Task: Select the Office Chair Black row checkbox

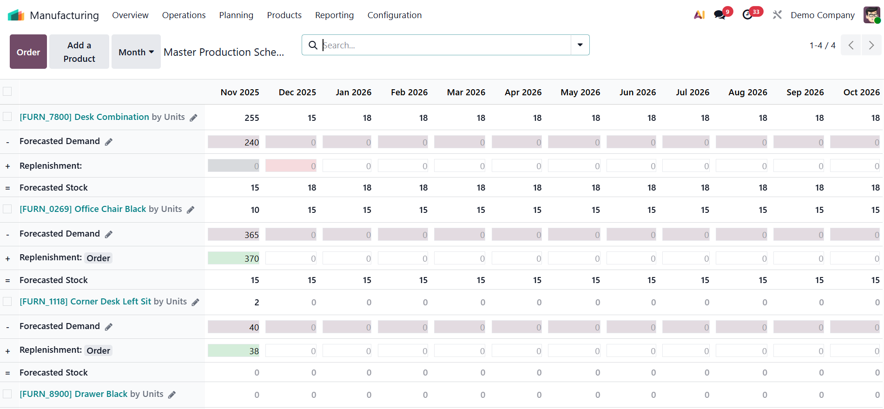Action: [7, 209]
